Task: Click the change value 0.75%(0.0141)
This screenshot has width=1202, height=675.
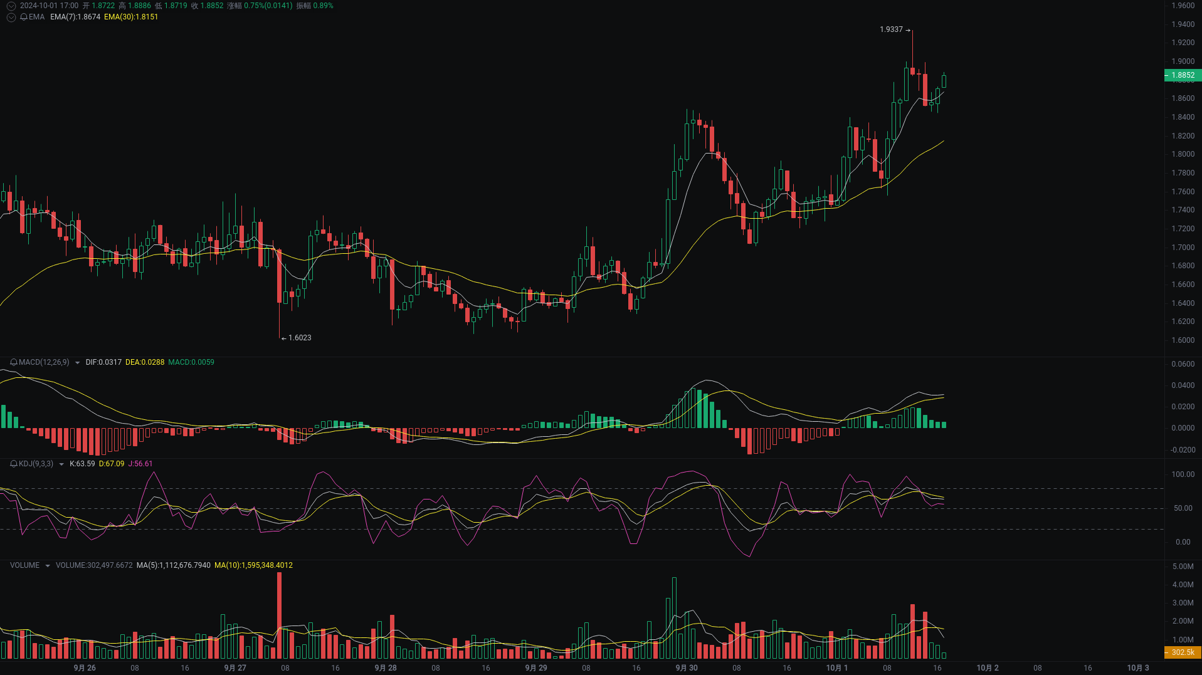Action: pos(268,6)
